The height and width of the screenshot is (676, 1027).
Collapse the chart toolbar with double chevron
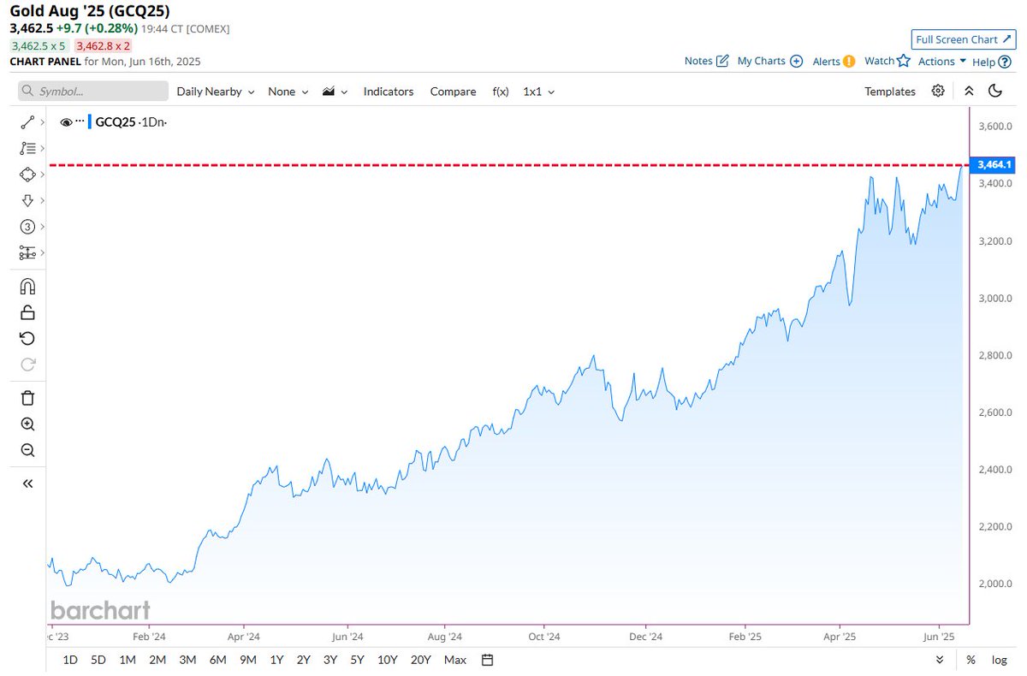tap(968, 91)
